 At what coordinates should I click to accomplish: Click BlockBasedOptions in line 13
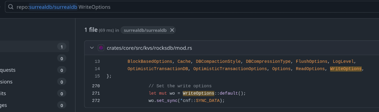click(150, 62)
